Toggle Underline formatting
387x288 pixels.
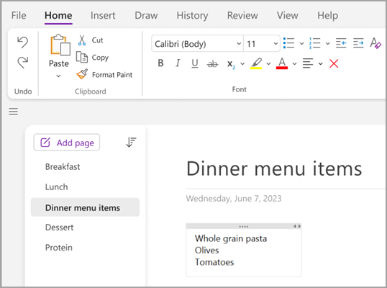[195, 63]
